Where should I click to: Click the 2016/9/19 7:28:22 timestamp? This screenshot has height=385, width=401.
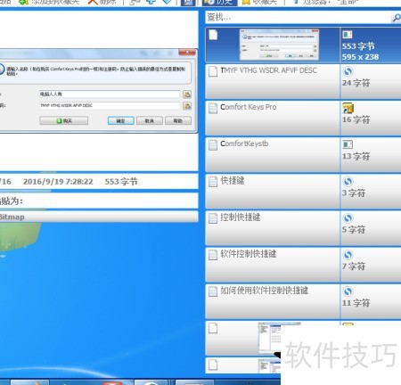[x=58, y=182]
